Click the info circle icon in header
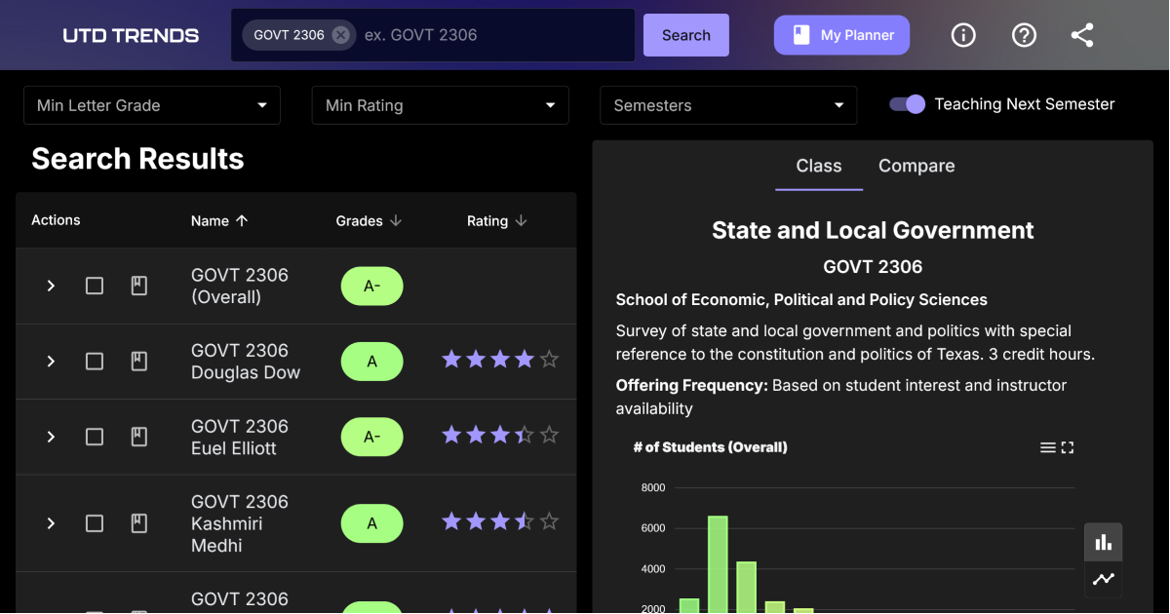Screen dimensions: 1170x614 click(x=963, y=35)
